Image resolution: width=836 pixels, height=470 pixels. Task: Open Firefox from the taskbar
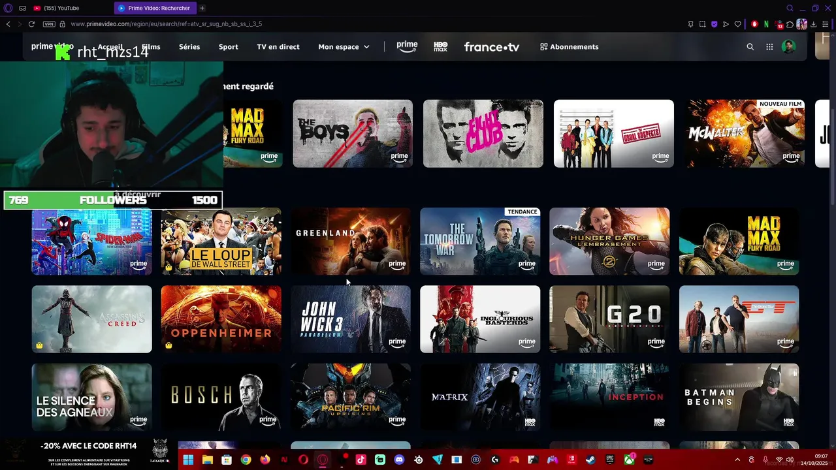click(265, 460)
